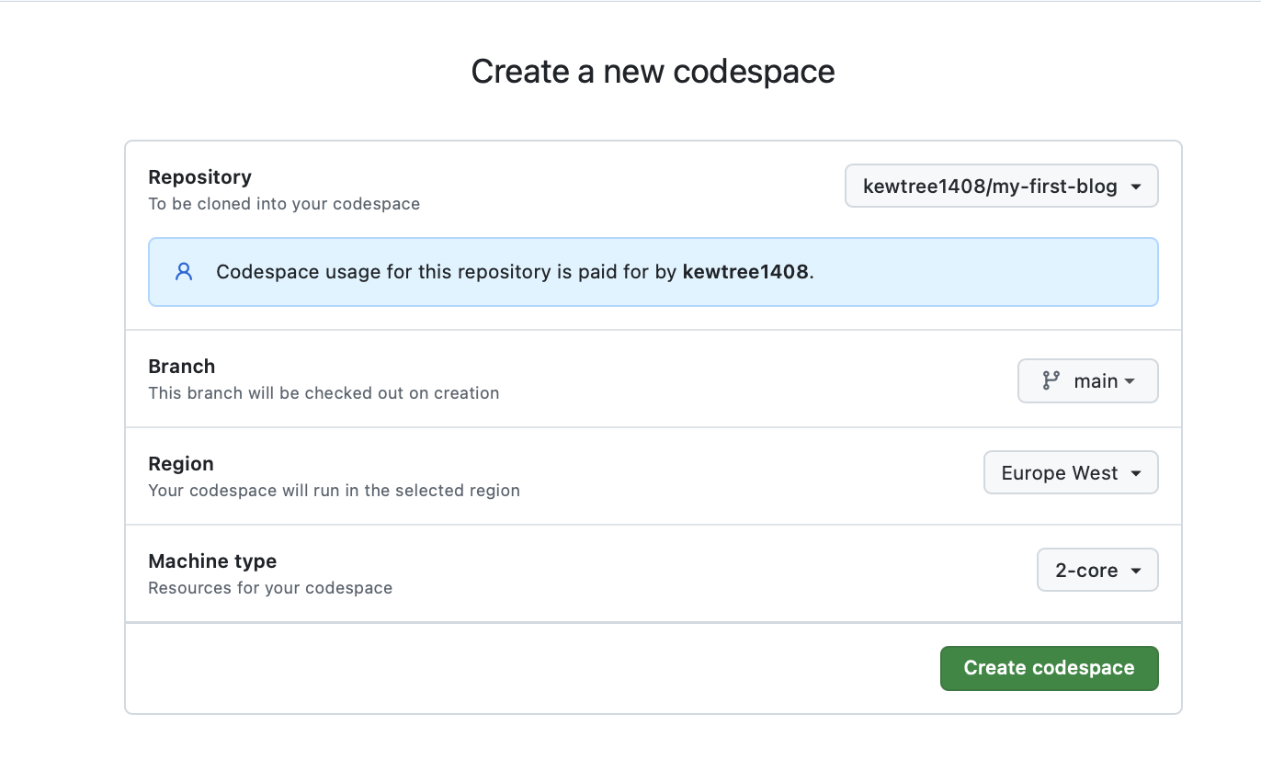The image size is (1261, 770).
Task: Click the caret arrow on the repository selector
Action: click(x=1136, y=187)
